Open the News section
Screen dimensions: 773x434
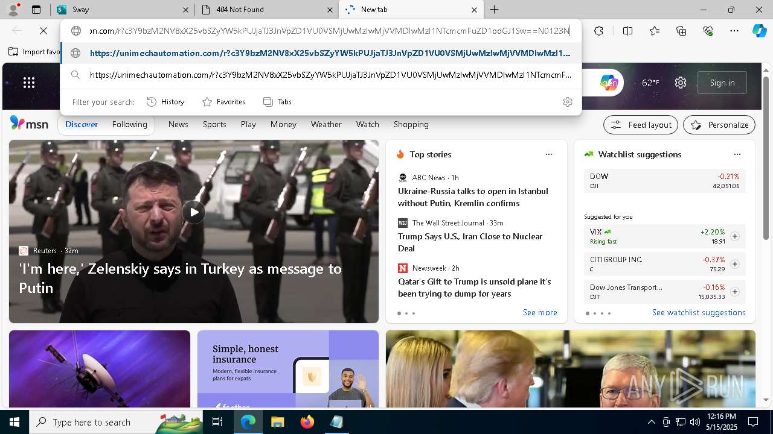(x=178, y=124)
